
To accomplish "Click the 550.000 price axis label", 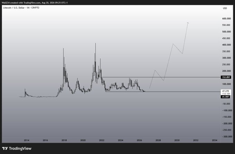I will [226, 25].
